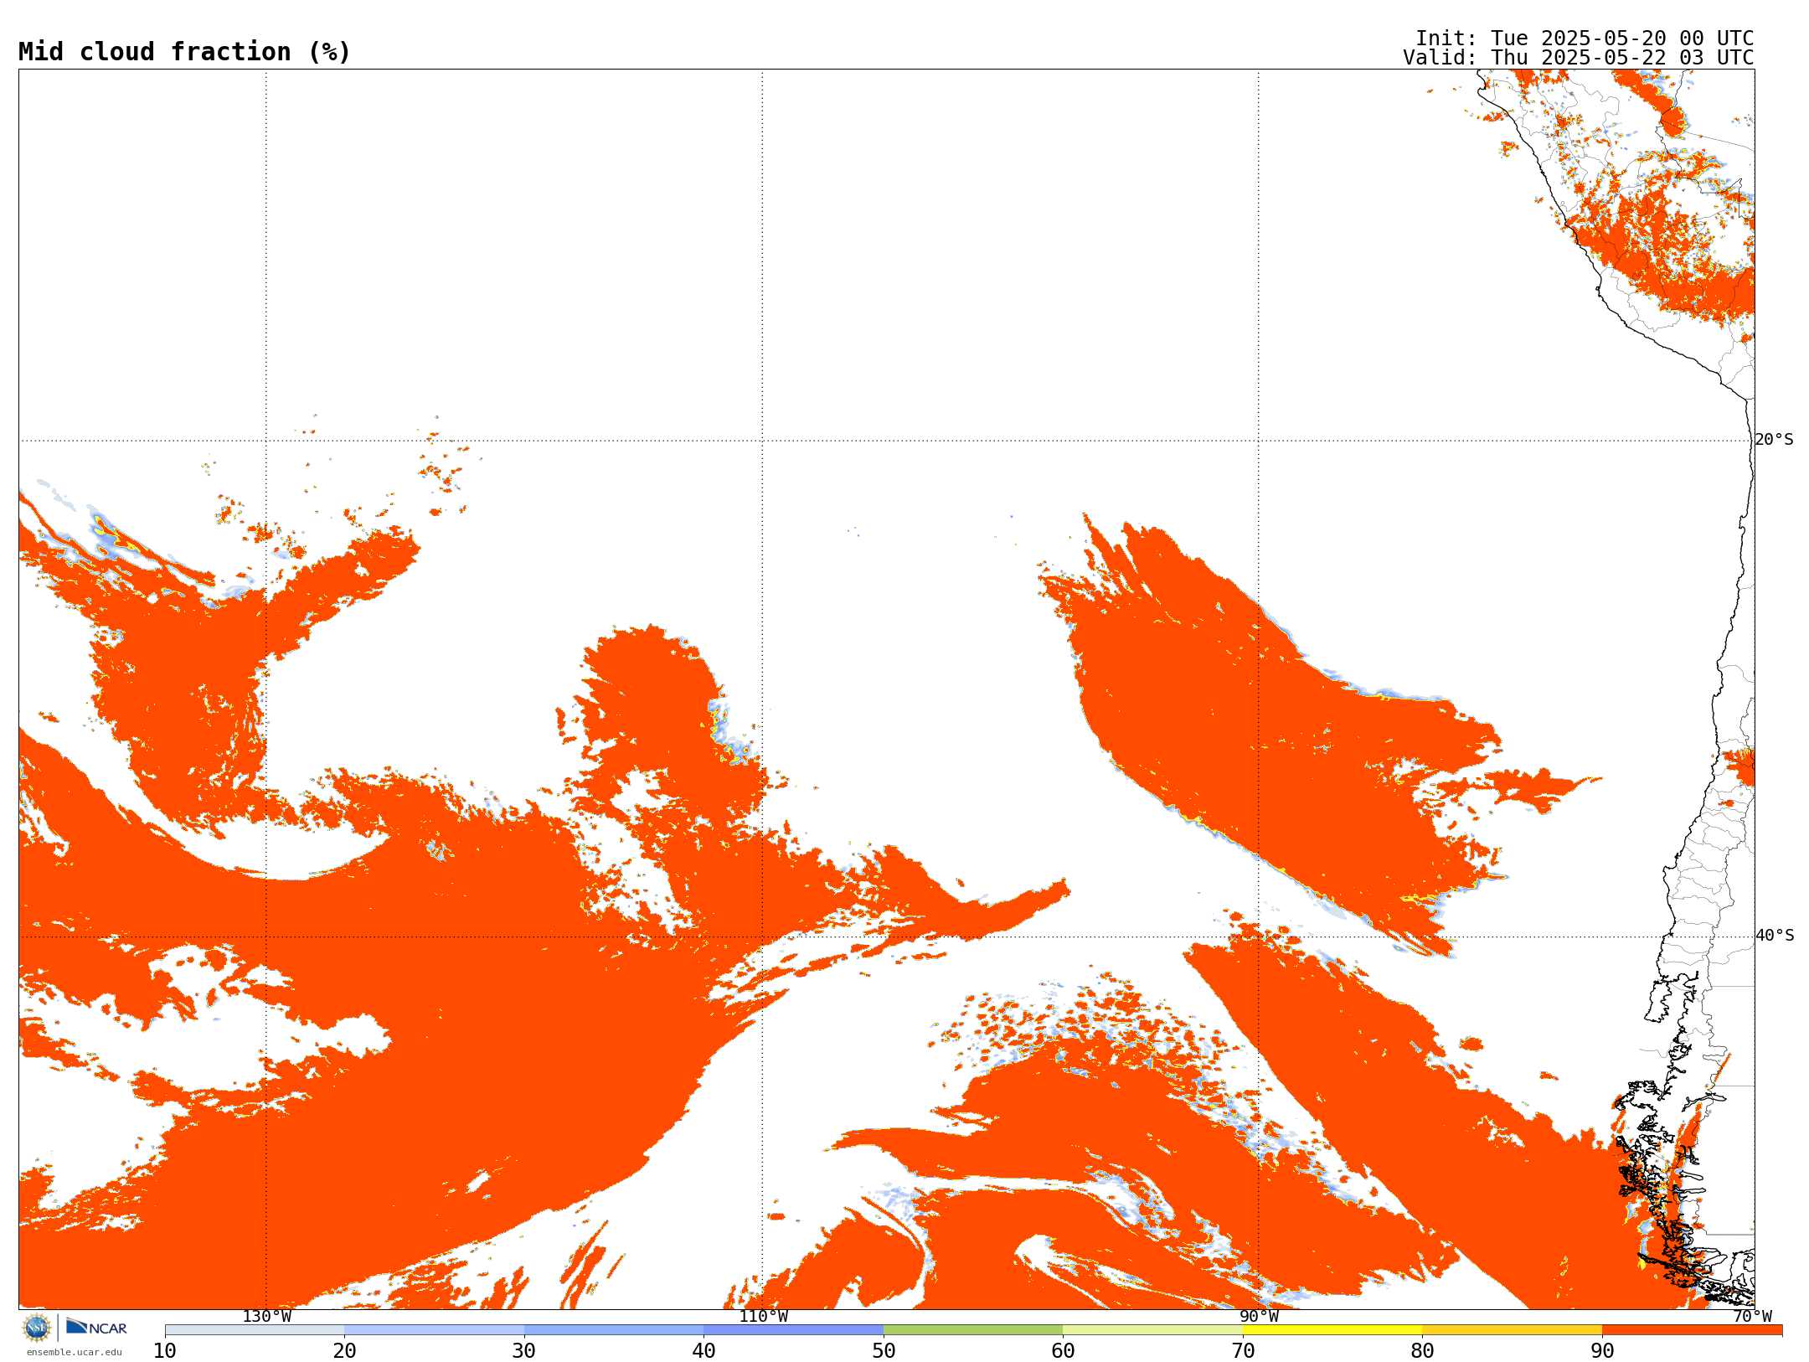The width and height of the screenshot is (1809, 1362).
Task: Click the colorbar tick label '60'
Action: 1063,1350
